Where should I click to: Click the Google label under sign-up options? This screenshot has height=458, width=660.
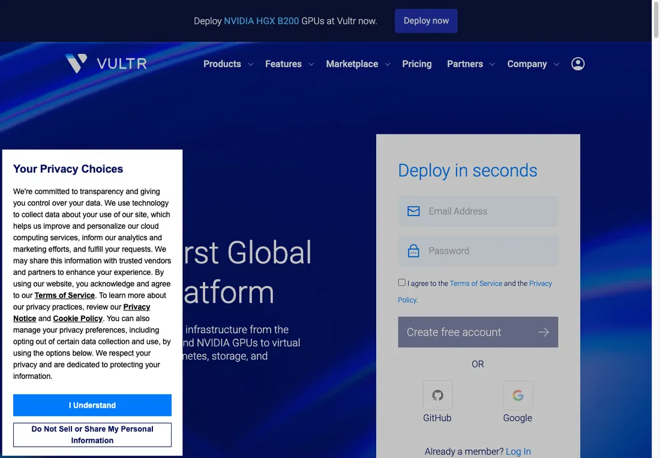(x=517, y=418)
